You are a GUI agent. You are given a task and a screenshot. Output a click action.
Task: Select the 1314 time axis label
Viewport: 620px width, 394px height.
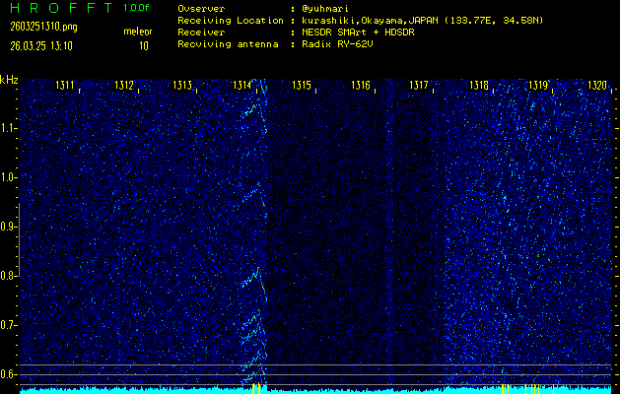(242, 85)
